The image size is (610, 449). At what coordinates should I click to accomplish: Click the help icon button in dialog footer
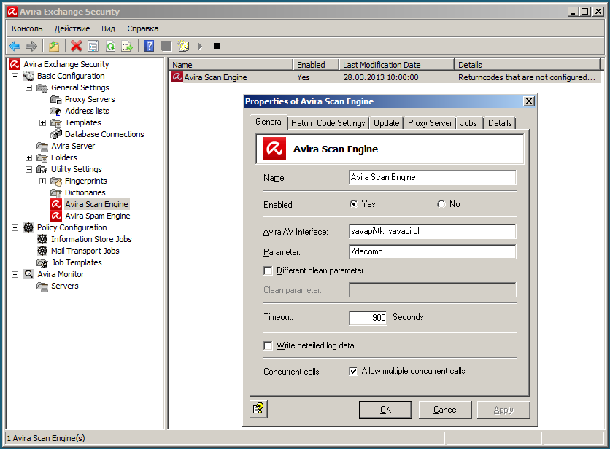258,409
